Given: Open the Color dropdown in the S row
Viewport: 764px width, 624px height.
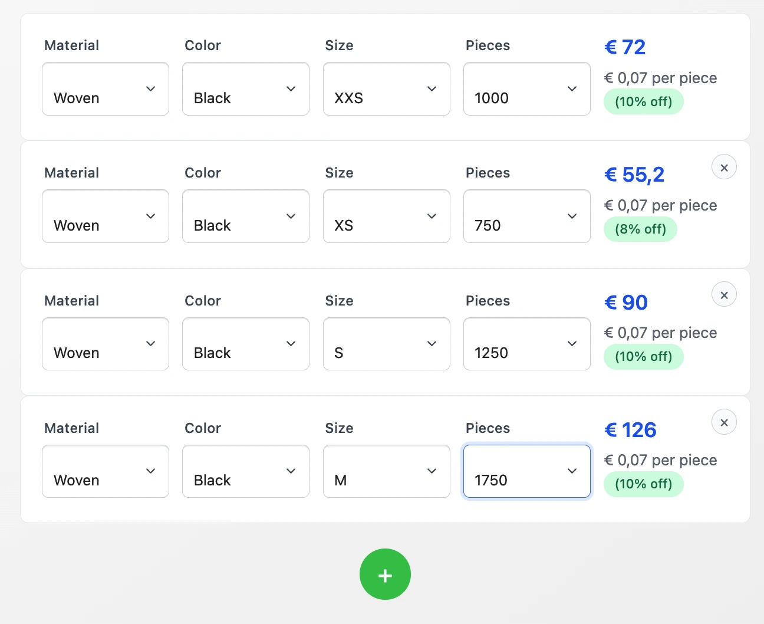Looking at the screenshot, I should coord(246,344).
